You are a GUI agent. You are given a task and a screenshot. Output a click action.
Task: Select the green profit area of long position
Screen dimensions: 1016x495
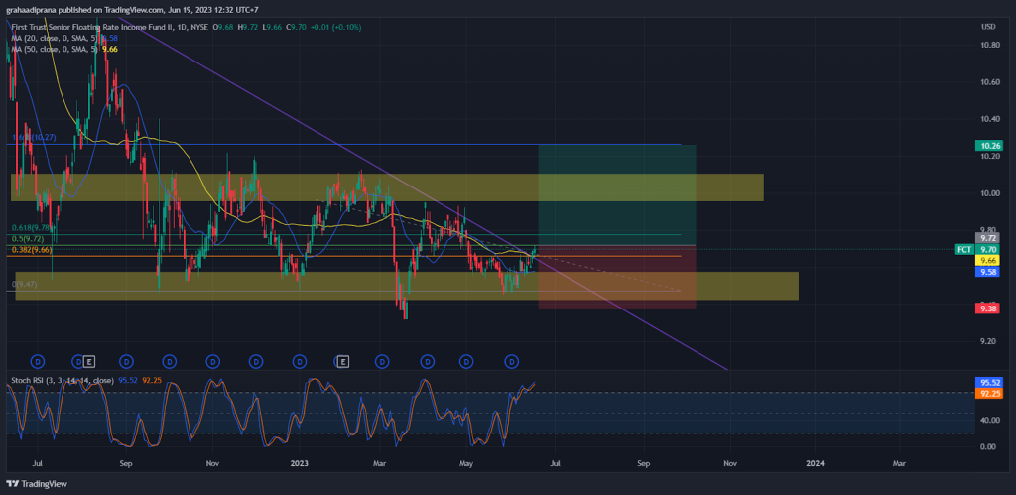[617, 195]
